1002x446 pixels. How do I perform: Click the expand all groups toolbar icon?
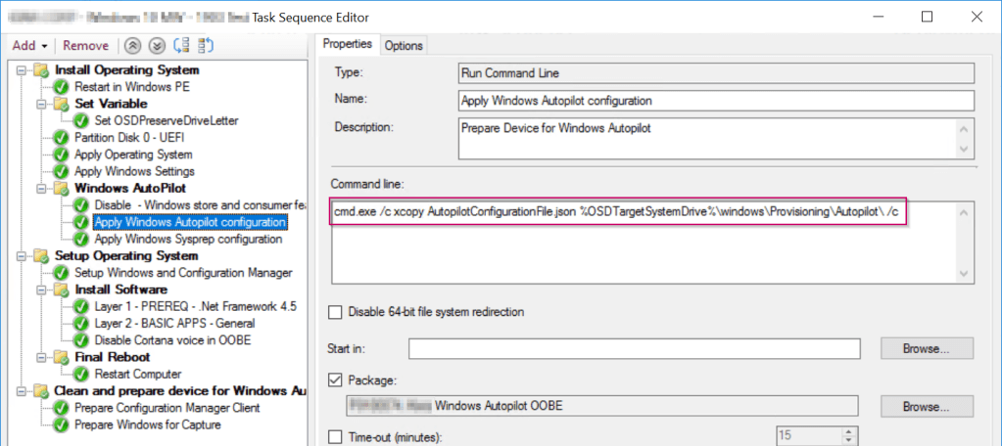pyautogui.click(x=180, y=46)
